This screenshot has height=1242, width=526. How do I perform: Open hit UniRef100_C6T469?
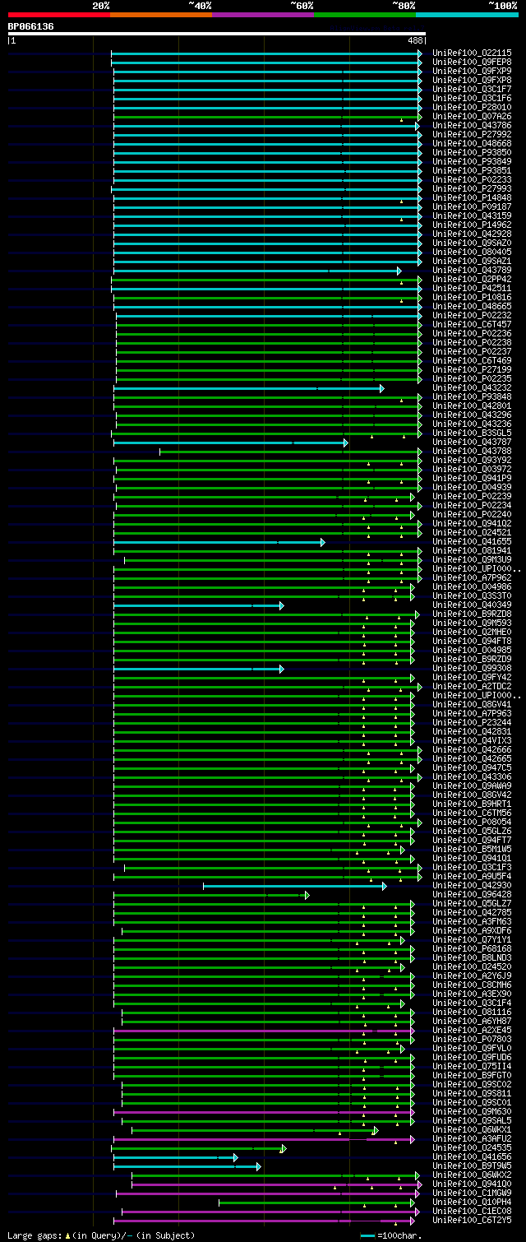pos(472,361)
